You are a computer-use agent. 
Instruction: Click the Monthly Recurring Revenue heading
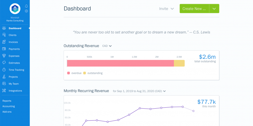[86, 91]
